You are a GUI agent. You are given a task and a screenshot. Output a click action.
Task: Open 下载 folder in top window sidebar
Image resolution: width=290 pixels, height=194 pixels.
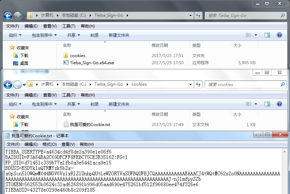coord(24,55)
